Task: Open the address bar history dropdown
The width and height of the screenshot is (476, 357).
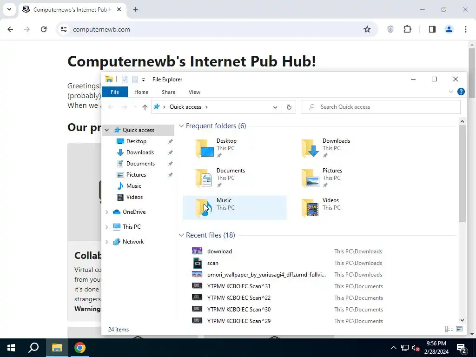Action: [275, 107]
